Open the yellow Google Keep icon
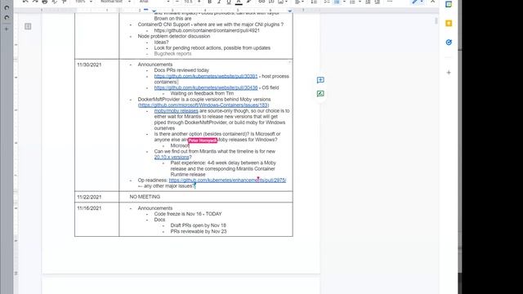 449,24
